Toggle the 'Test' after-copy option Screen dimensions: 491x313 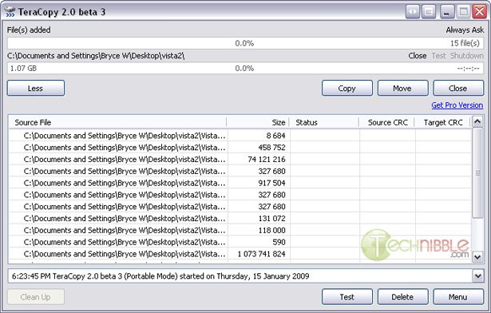[x=438, y=56]
